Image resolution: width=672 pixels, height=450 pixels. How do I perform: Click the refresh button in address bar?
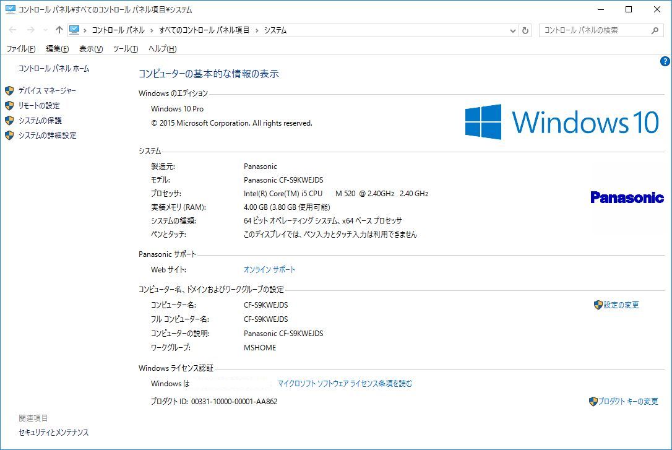(526, 30)
